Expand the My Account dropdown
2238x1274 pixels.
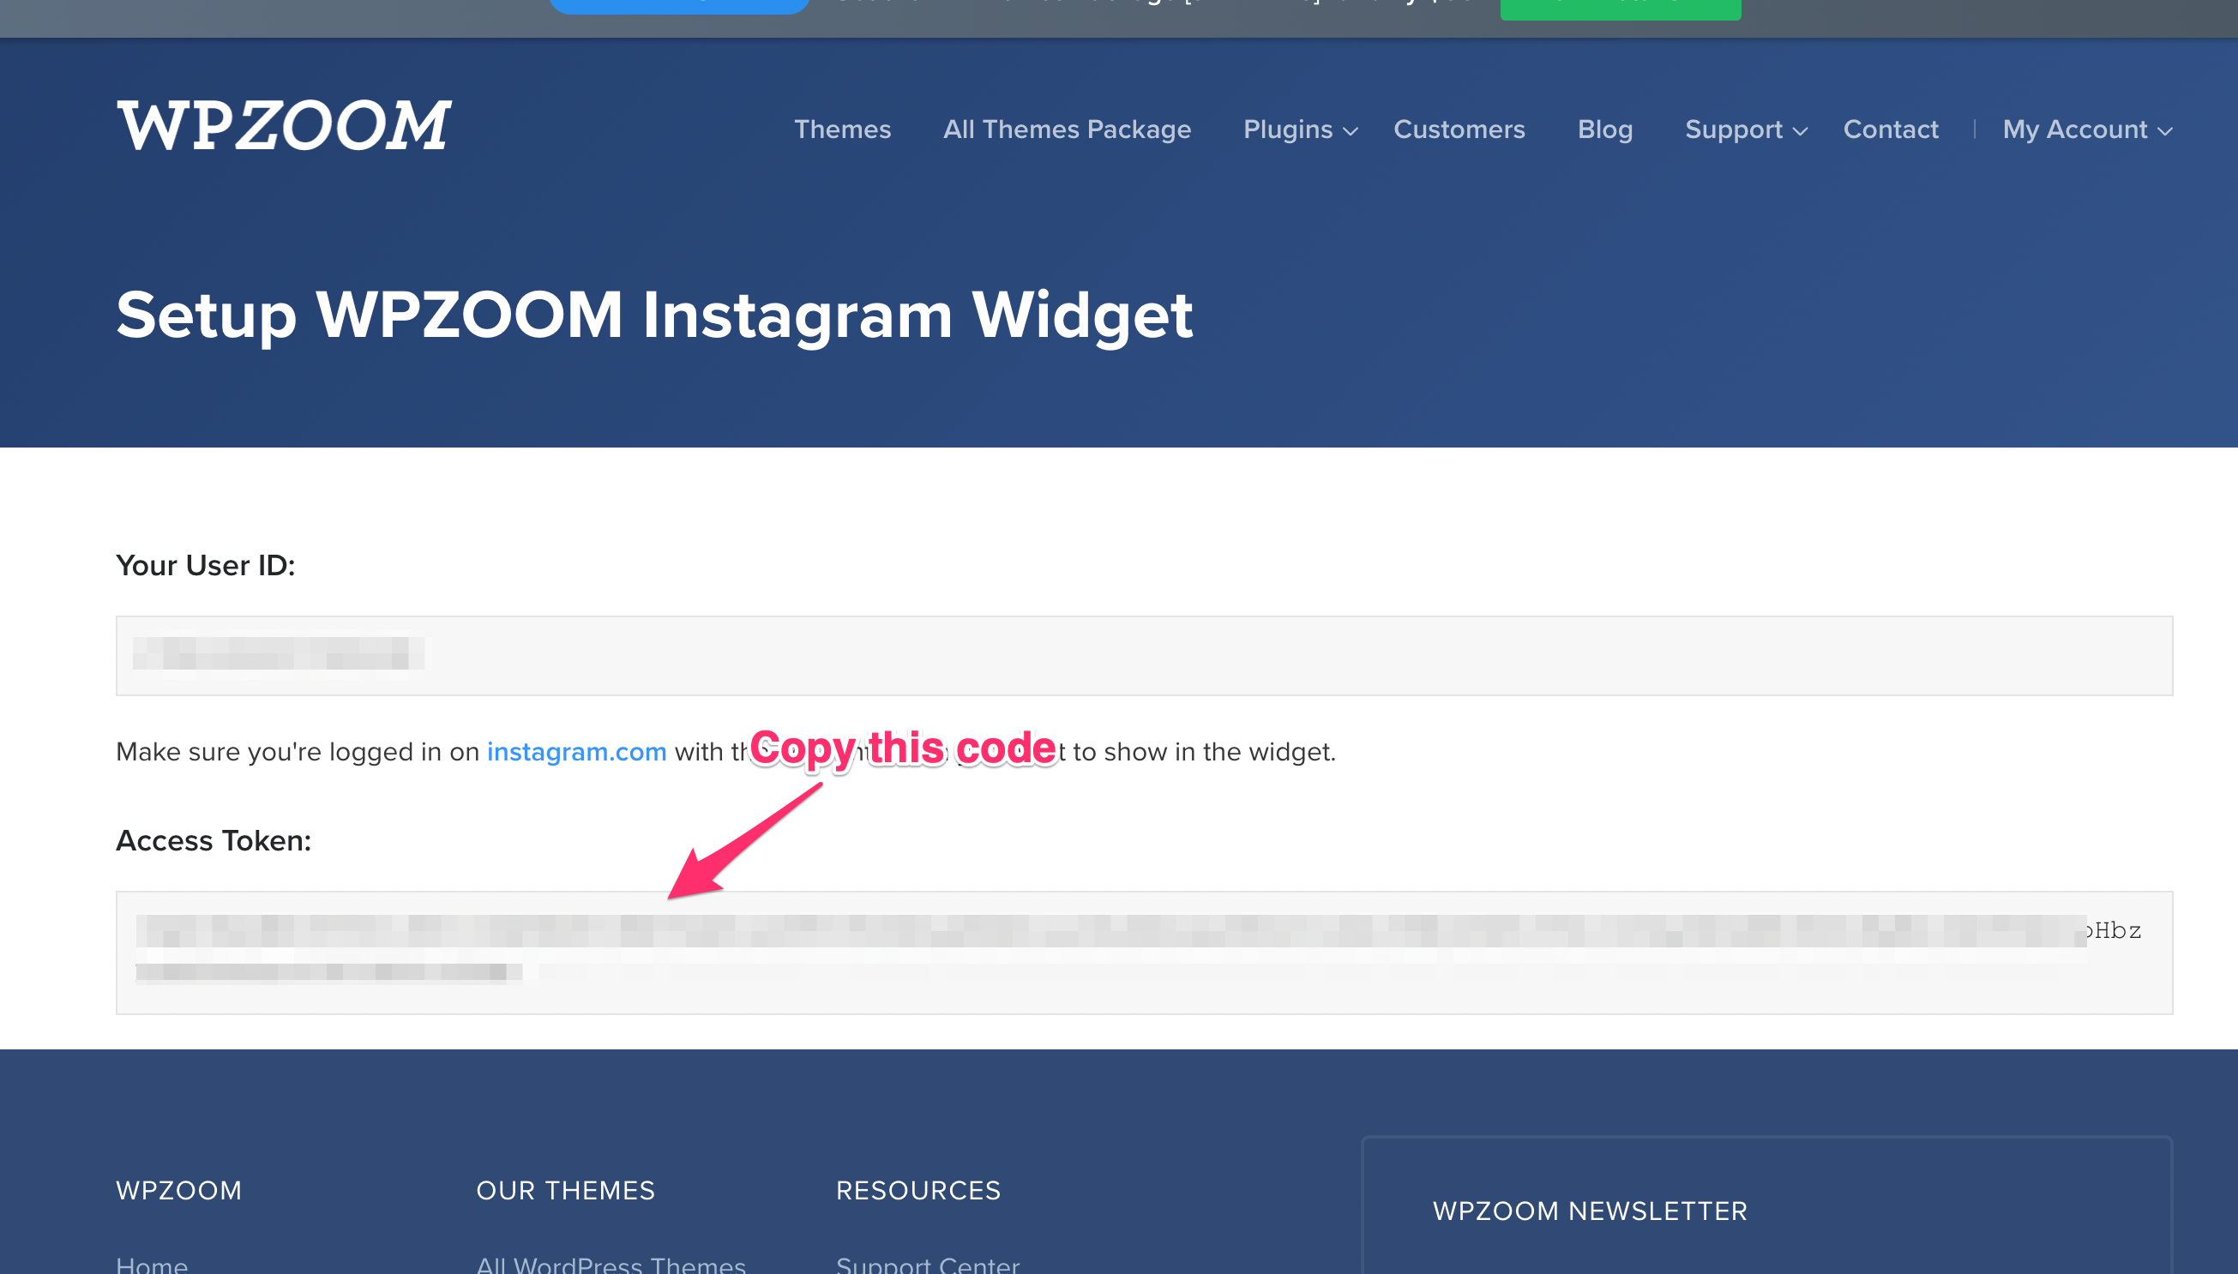tap(2086, 129)
